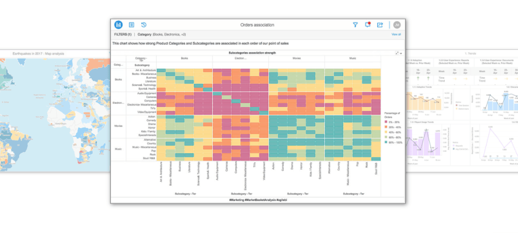518x233 pixels.
Task: Select the Books column header
Action: 184,59
